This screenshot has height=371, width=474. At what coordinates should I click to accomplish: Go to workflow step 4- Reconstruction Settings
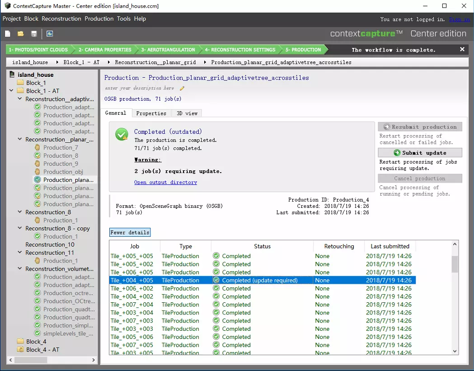coord(240,50)
